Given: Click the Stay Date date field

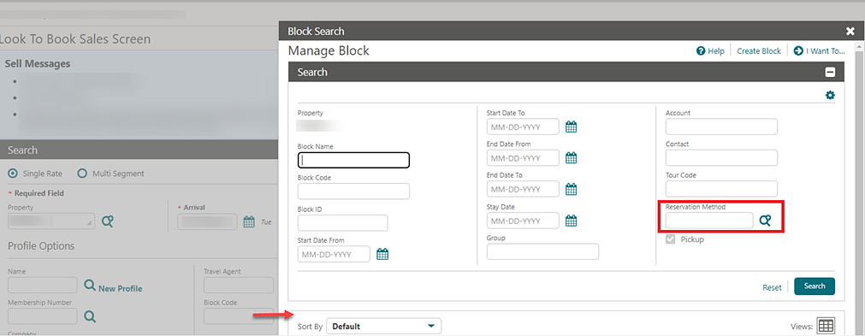Looking at the screenshot, I should click(x=523, y=221).
